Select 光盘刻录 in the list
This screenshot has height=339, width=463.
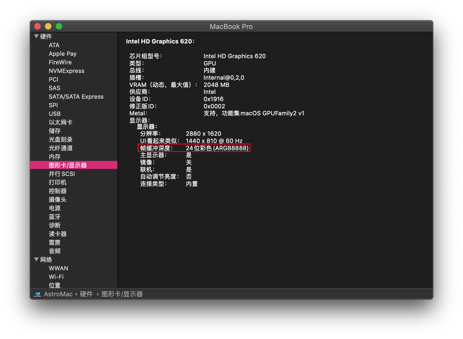pyautogui.click(x=61, y=139)
